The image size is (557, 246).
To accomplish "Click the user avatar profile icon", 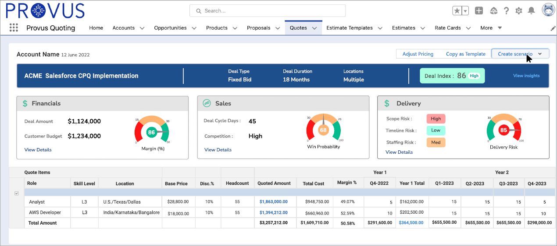I will pyautogui.click(x=548, y=10).
